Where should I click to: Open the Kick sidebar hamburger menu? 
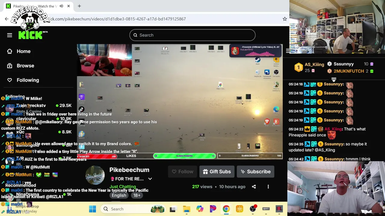(x=10, y=35)
